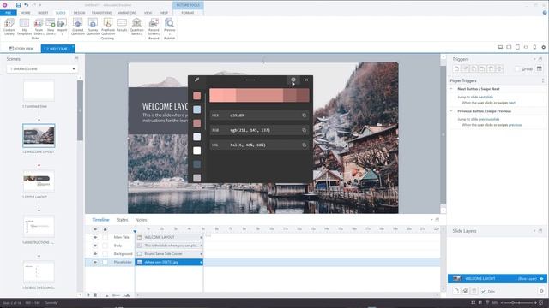This screenshot has height=308, width=549.
Task: Switch preview to phone portrait view
Action: click(x=534, y=47)
